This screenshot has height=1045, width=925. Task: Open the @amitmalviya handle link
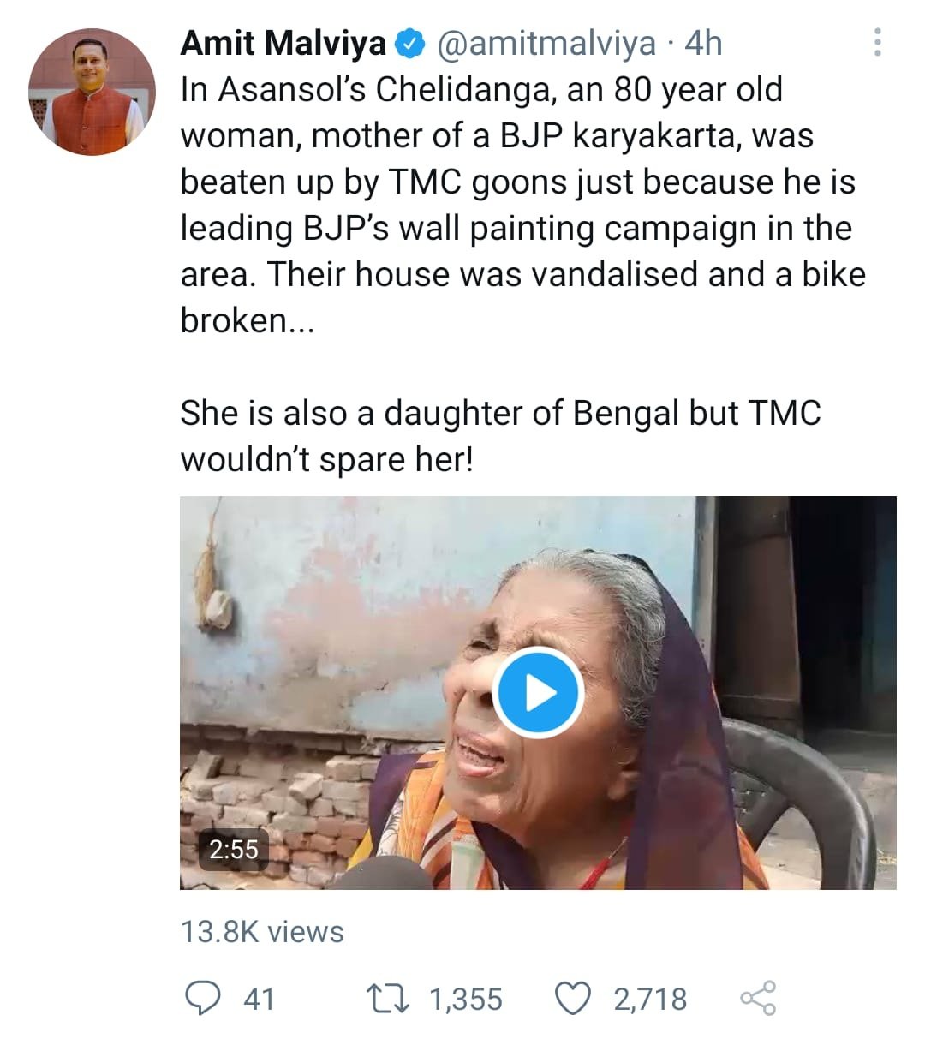(546, 44)
